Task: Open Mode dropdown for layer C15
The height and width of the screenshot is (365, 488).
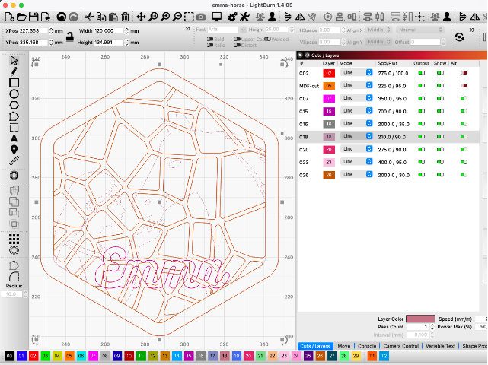Action: (x=356, y=111)
